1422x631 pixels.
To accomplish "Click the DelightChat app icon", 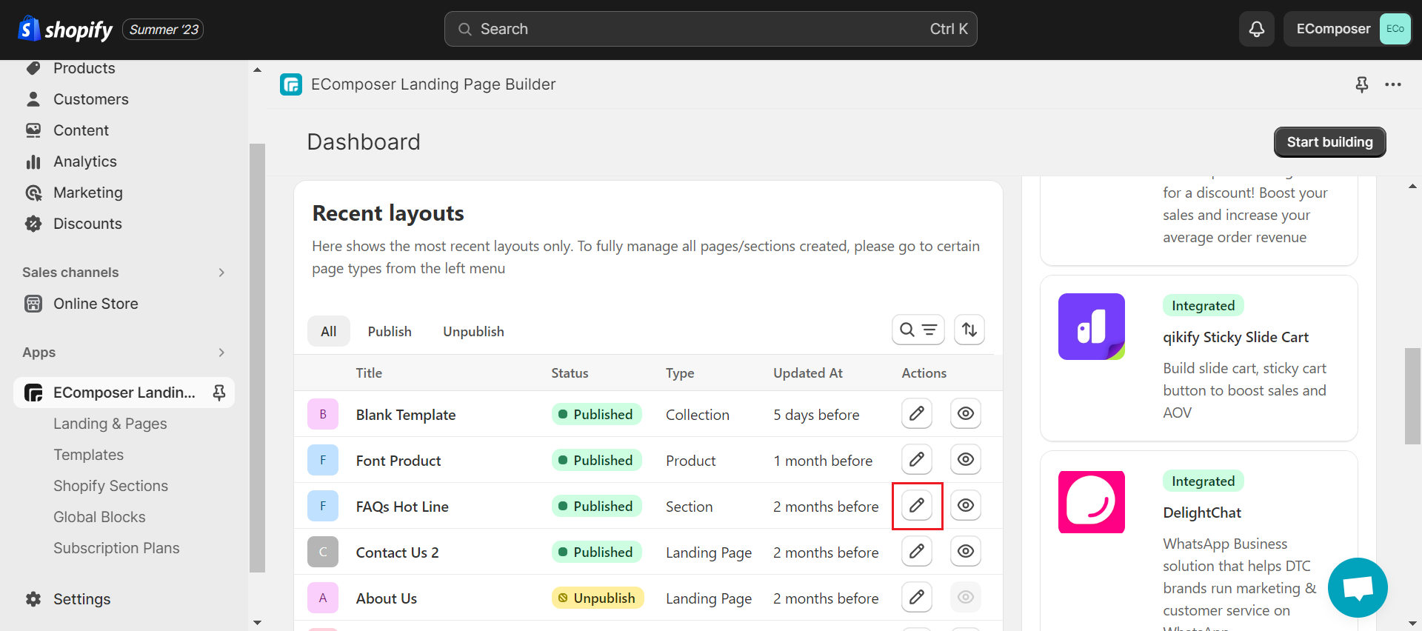I will pyautogui.click(x=1092, y=502).
